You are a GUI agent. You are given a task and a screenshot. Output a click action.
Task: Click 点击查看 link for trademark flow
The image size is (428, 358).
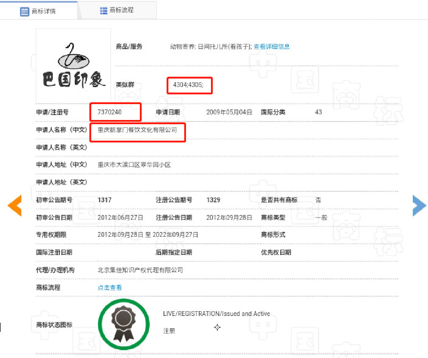[109, 287]
